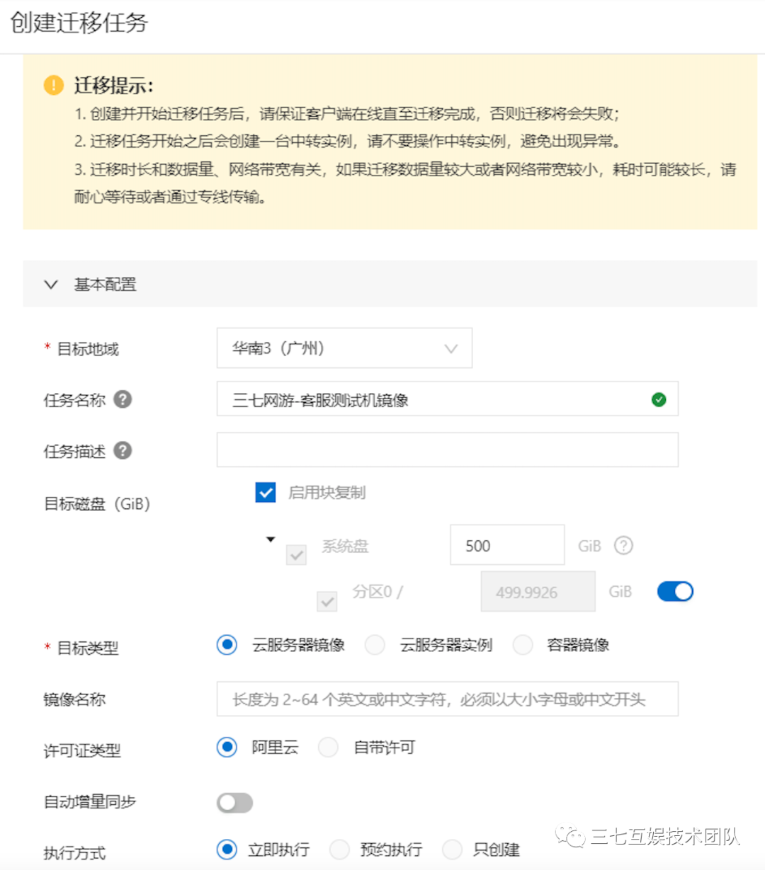Collapse the 基本配置 section chevron
The height and width of the screenshot is (870, 765).
(x=51, y=285)
